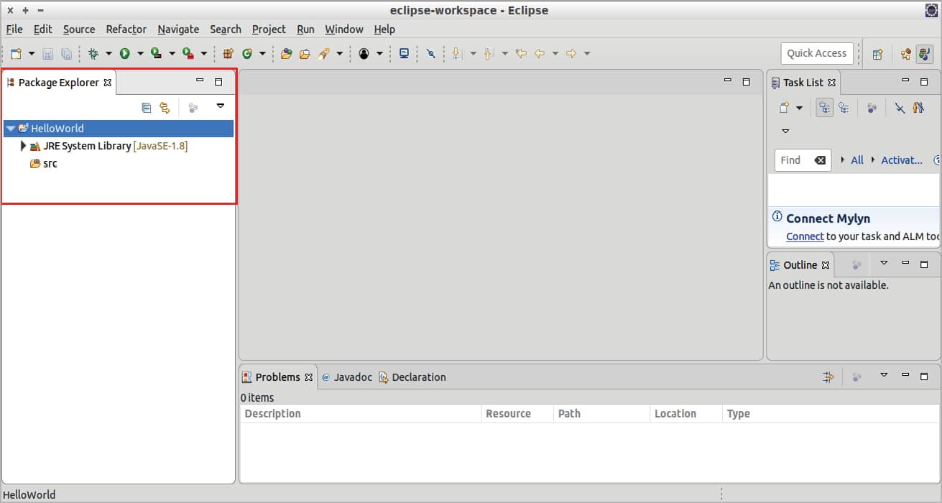This screenshot has width=942, height=503.
Task: Click the Activate task link
Action: point(901,160)
